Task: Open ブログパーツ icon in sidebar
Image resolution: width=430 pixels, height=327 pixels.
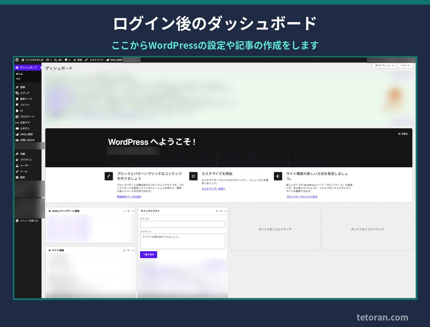Action: (17, 117)
